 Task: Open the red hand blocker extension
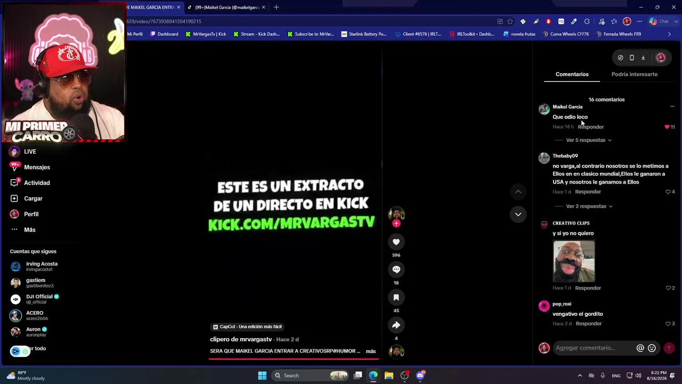pos(548,21)
